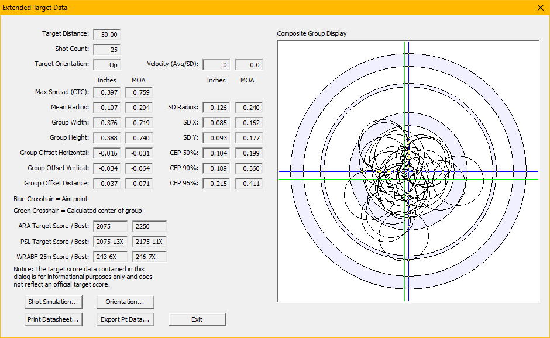Select the Shot Count value field

click(107, 50)
